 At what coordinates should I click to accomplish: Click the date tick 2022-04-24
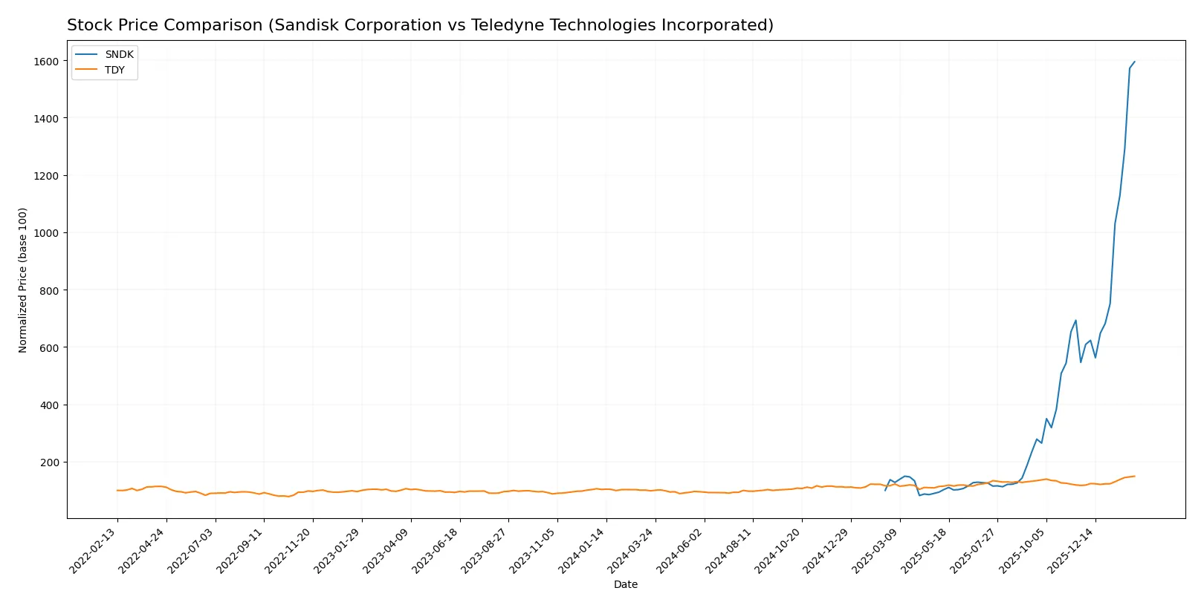click(143, 552)
